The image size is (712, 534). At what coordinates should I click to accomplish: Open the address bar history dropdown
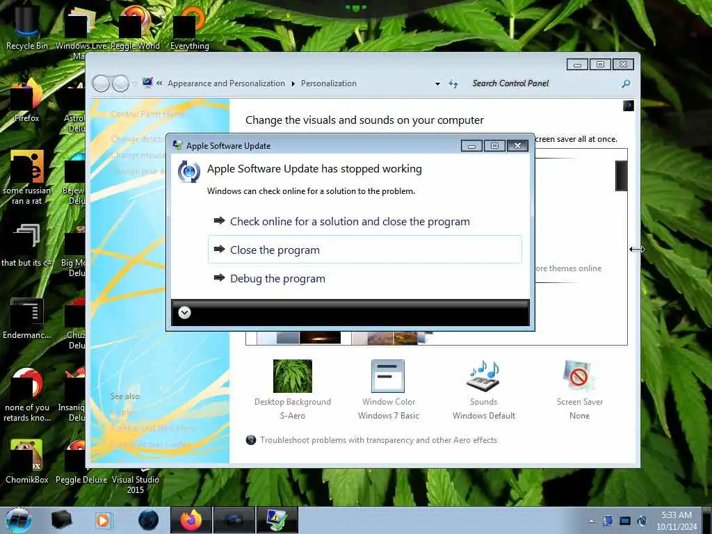click(x=437, y=84)
